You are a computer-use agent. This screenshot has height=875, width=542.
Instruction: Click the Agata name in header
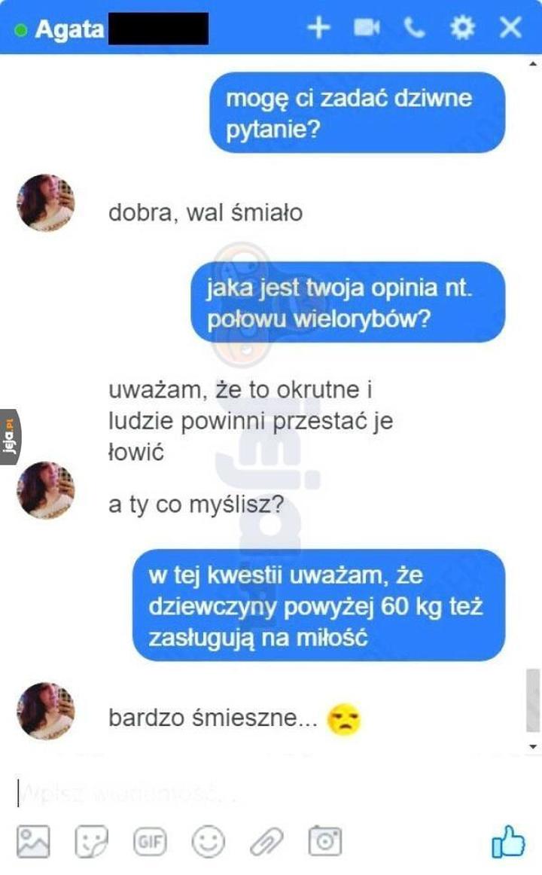(x=69, y=29)
